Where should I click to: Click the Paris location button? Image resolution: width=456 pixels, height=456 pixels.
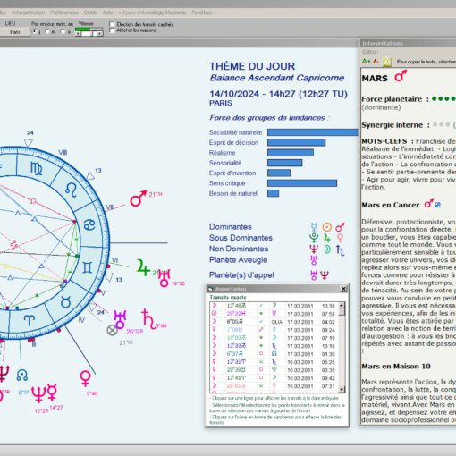(15, 32)
